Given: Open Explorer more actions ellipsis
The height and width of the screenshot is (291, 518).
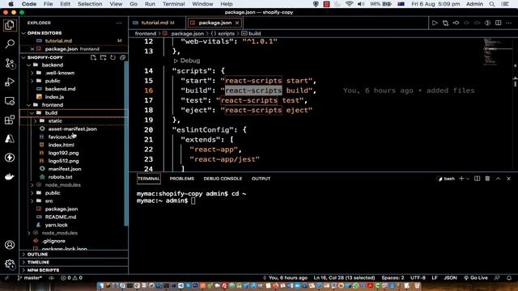Looking at the screenshot, I should coord(119,23).
